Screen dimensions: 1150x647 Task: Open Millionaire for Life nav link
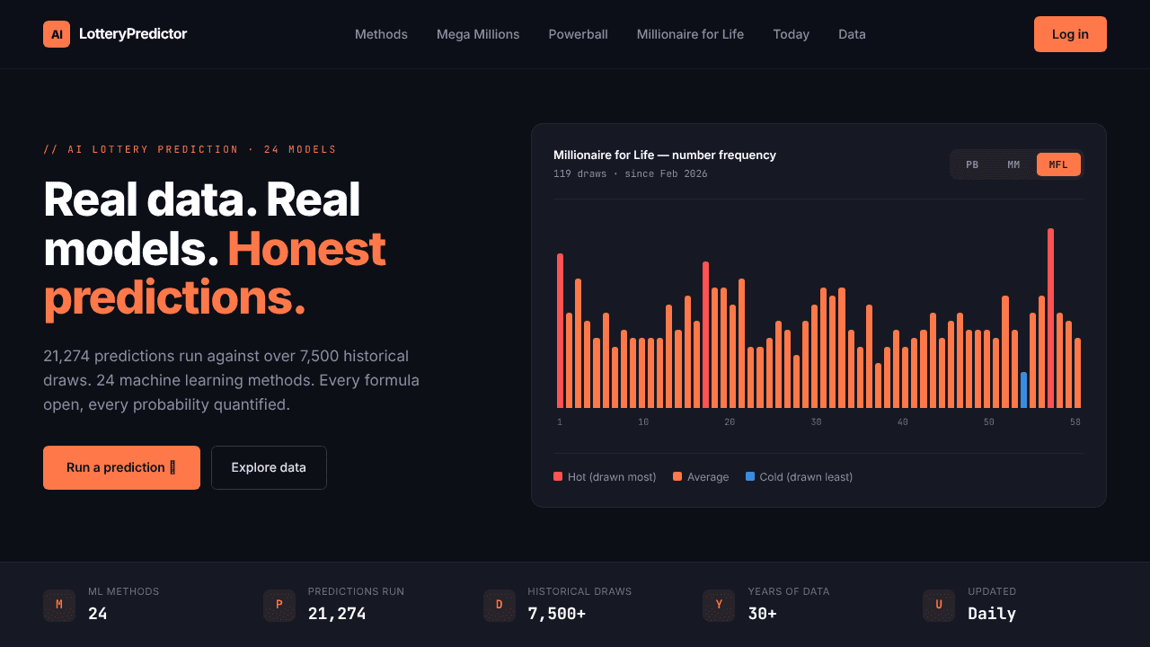(690, 34)
